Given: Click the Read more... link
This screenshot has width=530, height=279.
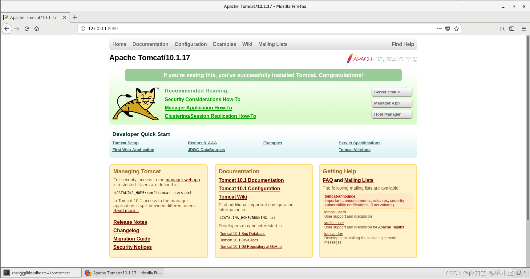Looking at the screenshot, I should tap(126, 211).
